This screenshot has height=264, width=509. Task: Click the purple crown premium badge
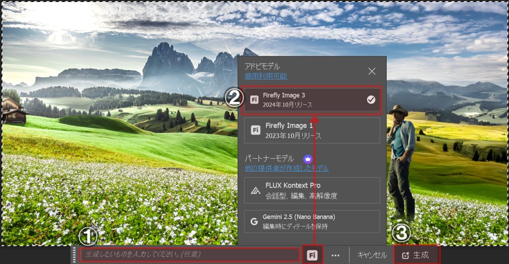308,159
